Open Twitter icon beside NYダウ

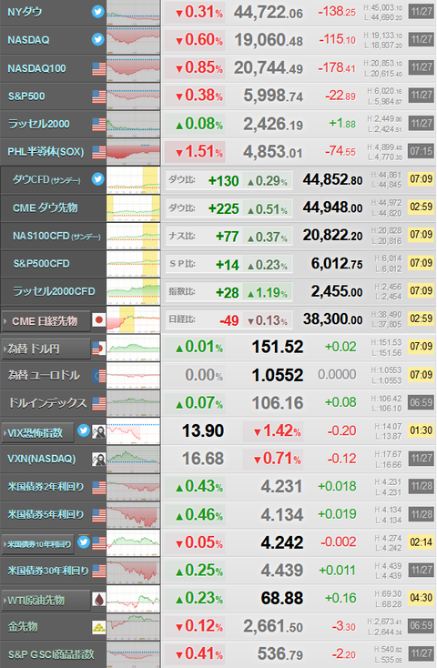98,12
